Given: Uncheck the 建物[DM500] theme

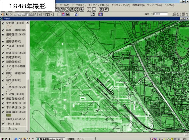Looking at the screenshot, I should coord(3,62).
